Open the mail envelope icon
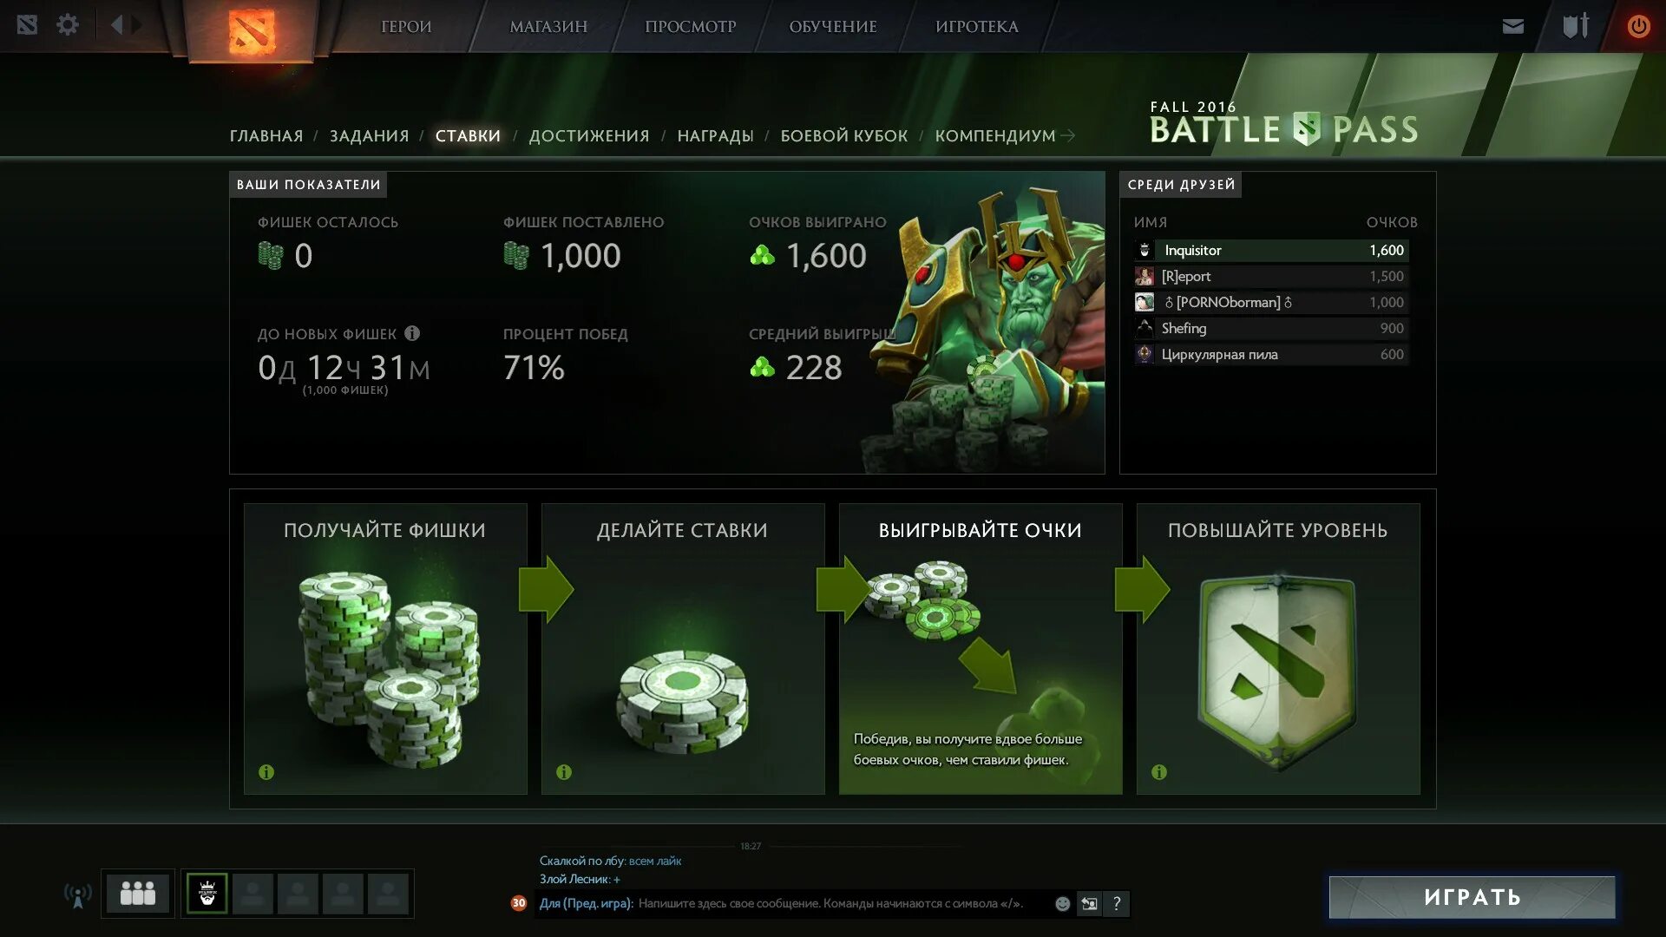This screenshot has height=937, width=1666. point(1513,26)
